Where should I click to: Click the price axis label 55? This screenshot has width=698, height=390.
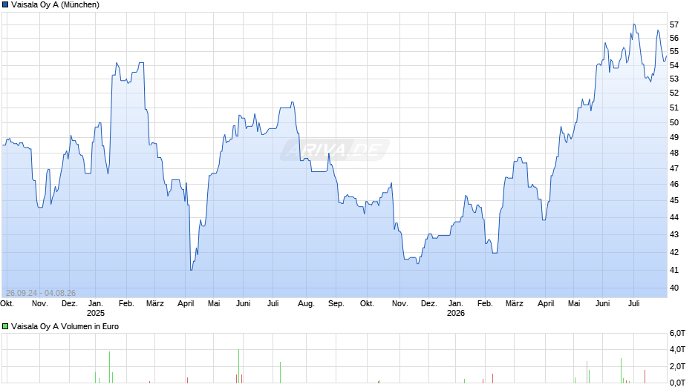[x=674, y=52]
